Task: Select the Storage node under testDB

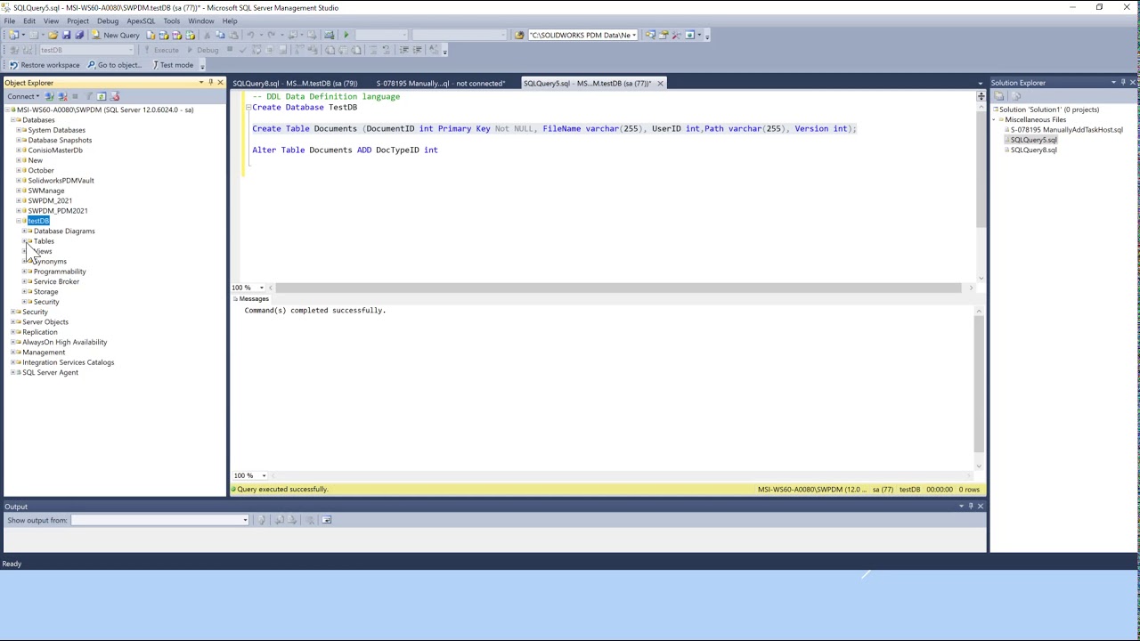Action: [x=45, y=291]
